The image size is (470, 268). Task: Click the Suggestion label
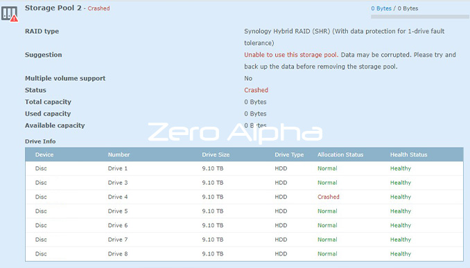pos(44,55)
